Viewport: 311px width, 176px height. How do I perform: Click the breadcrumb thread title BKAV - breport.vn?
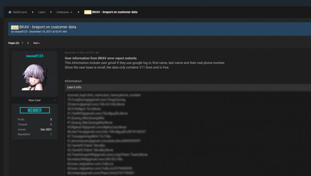[x=115, y=12]
